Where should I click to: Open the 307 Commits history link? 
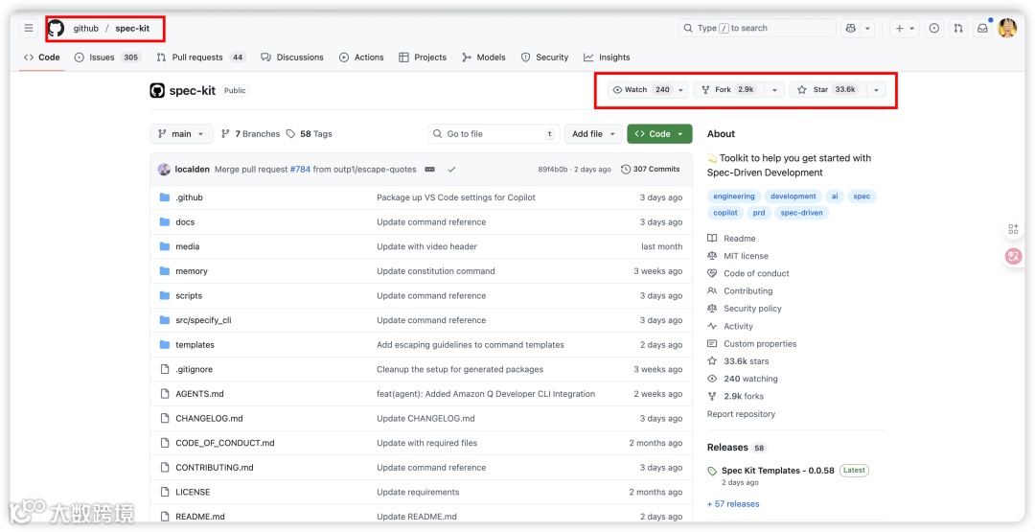pyautogui.click(x=650, y=170)
